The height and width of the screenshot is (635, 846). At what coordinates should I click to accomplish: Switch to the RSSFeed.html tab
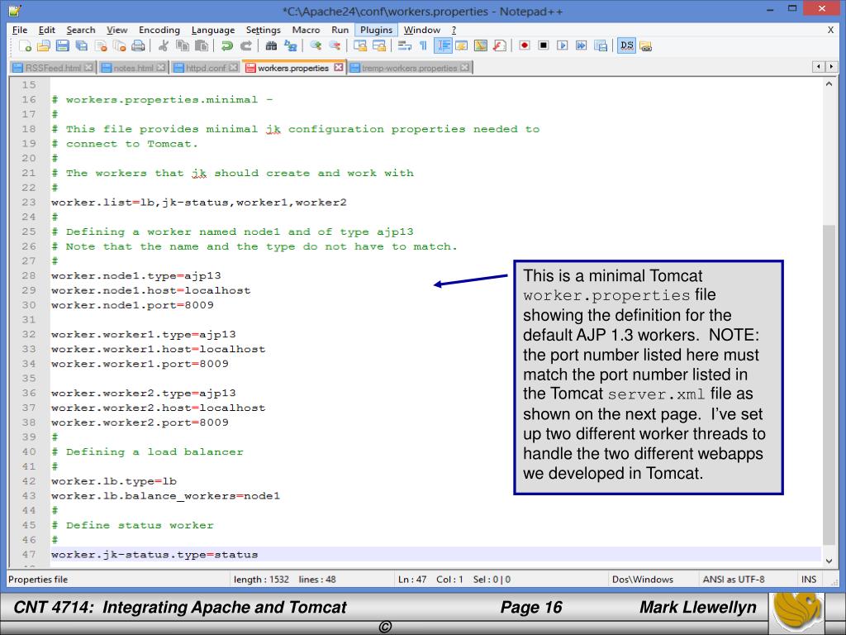pyautogui.click(x=53, y=68)
